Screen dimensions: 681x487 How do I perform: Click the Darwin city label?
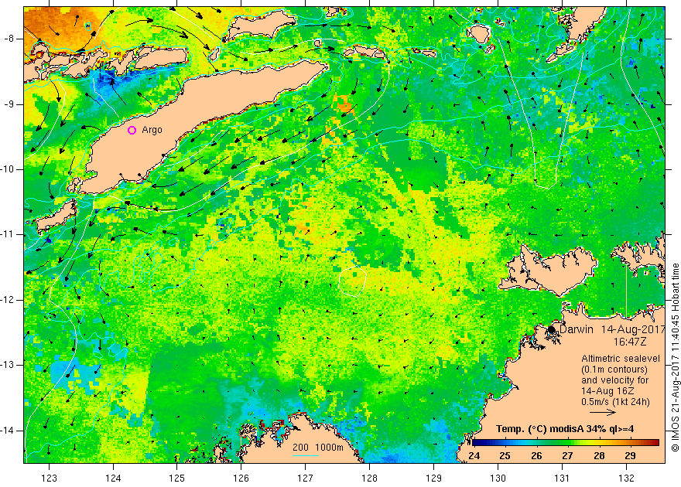577,329
